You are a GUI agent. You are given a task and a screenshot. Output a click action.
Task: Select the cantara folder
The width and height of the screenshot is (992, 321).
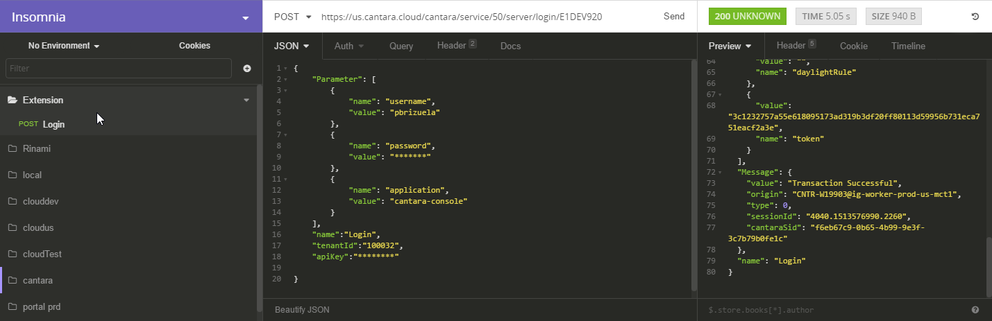pyautogui.click(x=37, y=281)
